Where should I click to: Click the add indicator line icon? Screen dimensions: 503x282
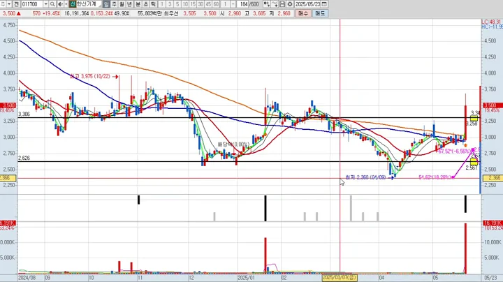tap(275, 4)
